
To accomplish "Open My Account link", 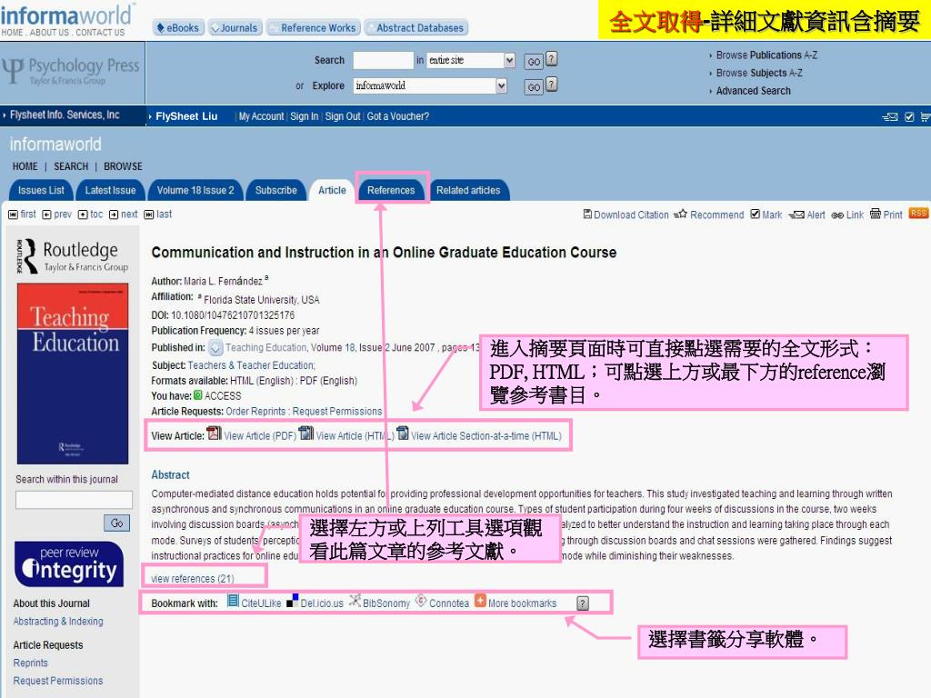I will 261,116.
